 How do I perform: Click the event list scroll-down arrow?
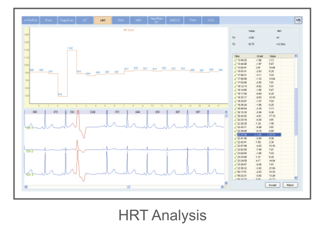coord(295,179)
